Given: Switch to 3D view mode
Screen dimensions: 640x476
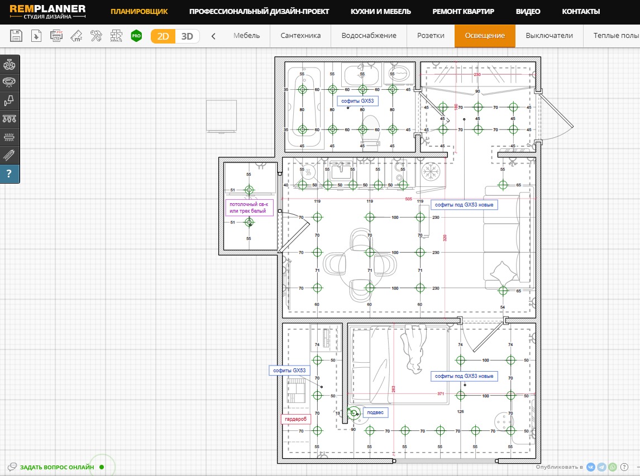Looking at the screenshot, I should (x=187, y=36).
